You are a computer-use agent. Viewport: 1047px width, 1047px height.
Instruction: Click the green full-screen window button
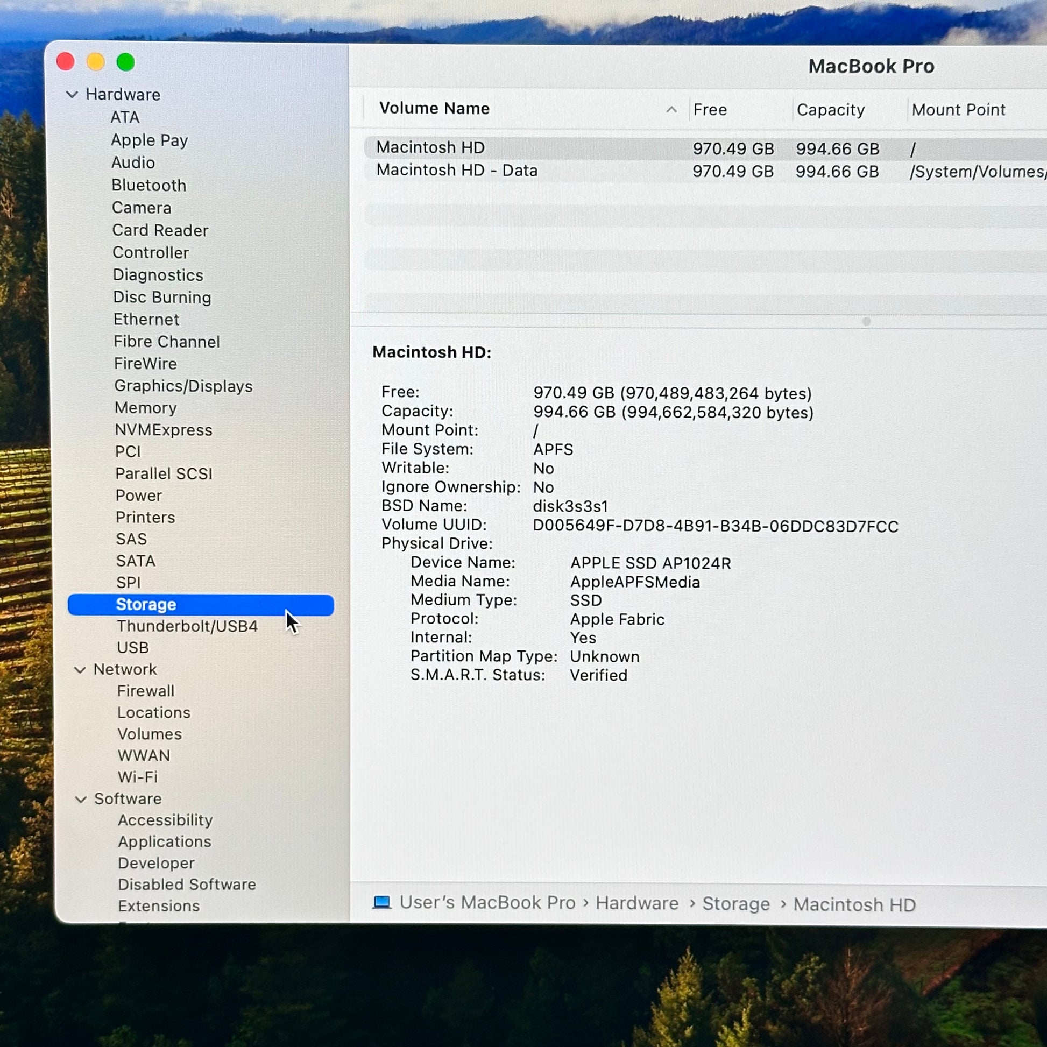tap(126, 62)
